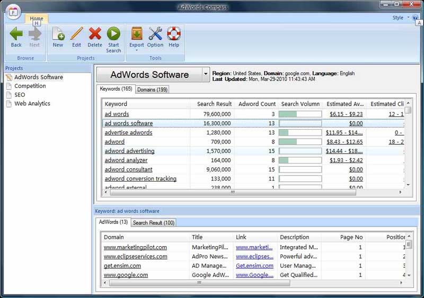Image resolution: width=424 pixels, height=298 pixels.
Task: Click the help question icon beside Style
Action: [415, 17]
